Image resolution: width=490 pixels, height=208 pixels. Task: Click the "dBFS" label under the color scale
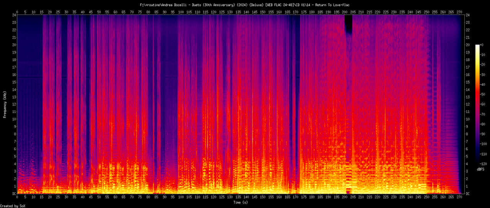point(481,169)
